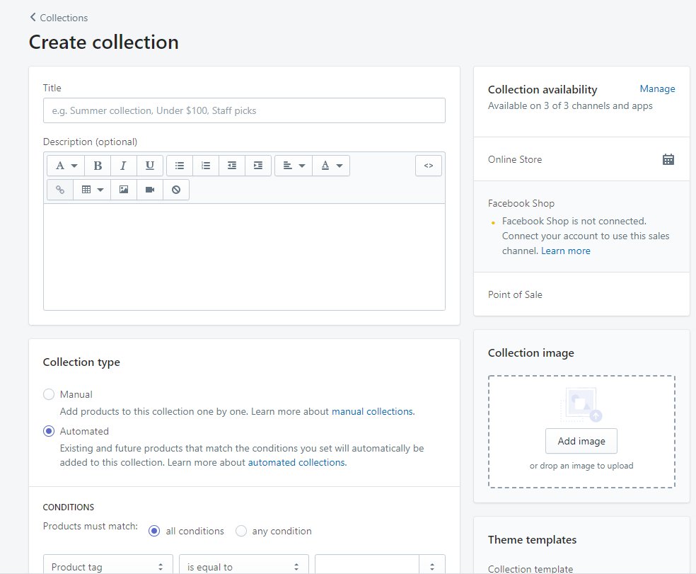The width and height of the screenshot is (696, 574).
Task: Switch to HTML view in editor
Action: click(428, 166)
